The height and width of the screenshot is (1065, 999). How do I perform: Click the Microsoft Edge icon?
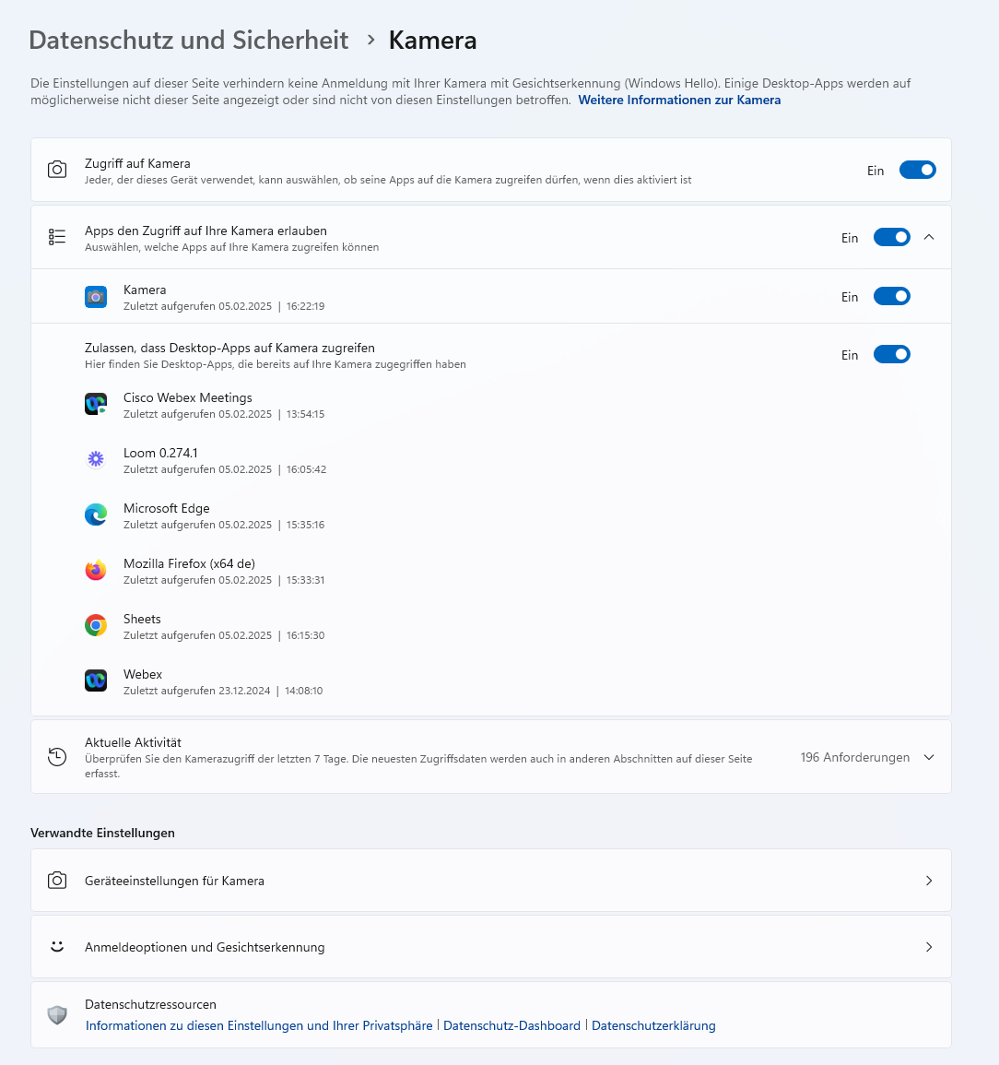(x=96, y=515)
